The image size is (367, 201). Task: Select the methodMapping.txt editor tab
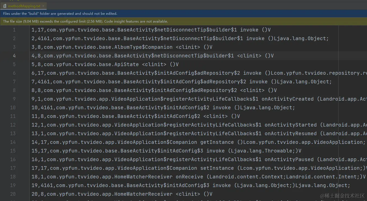[x=24, y=6]
